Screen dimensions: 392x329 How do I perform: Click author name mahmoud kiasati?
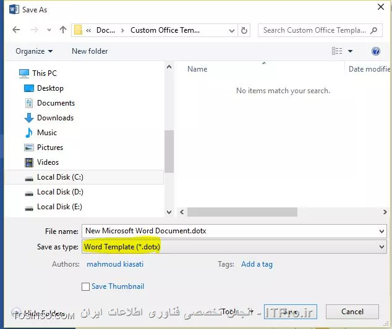click(115, 264)
